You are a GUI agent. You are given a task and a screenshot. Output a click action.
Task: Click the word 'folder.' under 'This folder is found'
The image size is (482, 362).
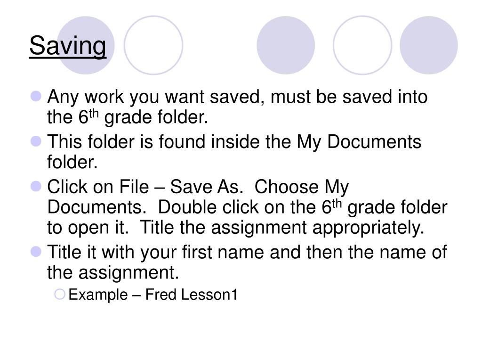(72, 163)
